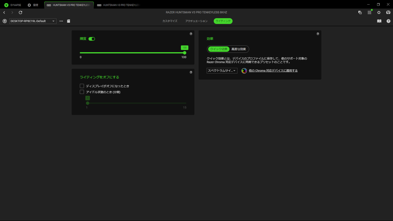The image size is (393, 221).
Task: Open the アクチュエーション tab
Action: click(196, 21)
